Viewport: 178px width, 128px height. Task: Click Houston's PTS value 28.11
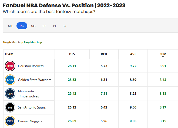click(x=72, y=66)
